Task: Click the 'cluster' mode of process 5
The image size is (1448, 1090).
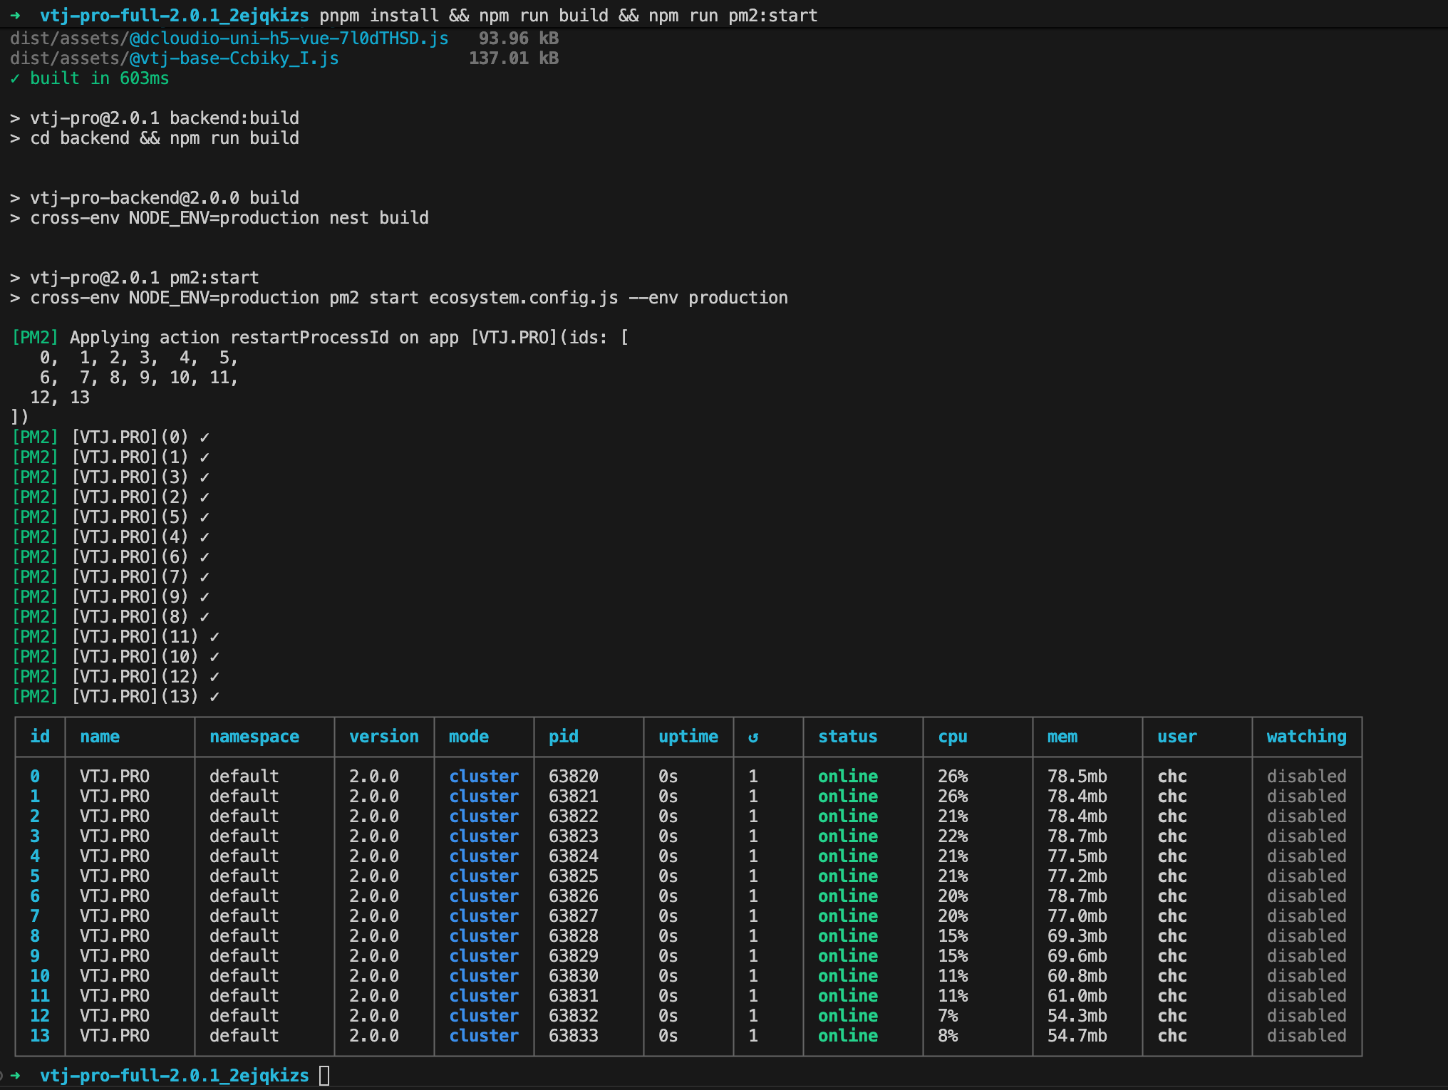Action: tap(483, 876)
